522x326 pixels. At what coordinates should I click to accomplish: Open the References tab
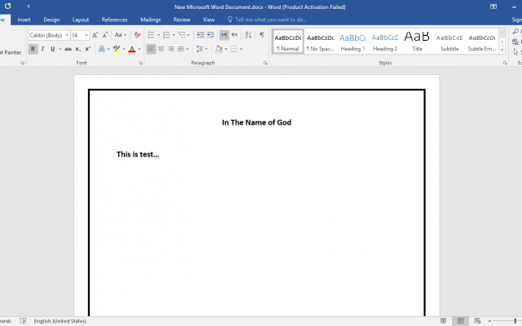(114, 20)
